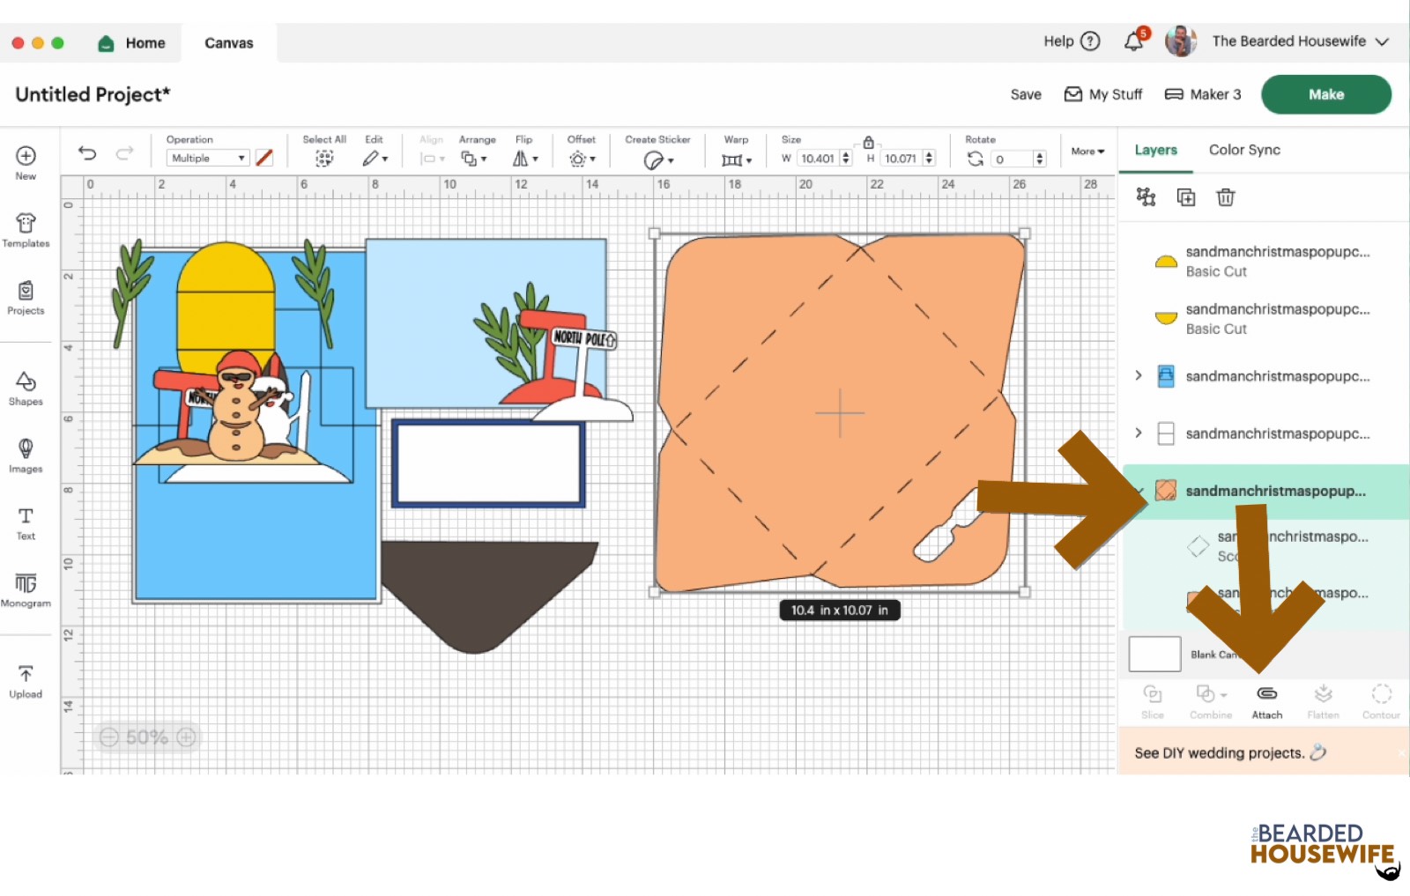
Task: Adjust the rotate stepper arrows
Action: click(1040, 159)
